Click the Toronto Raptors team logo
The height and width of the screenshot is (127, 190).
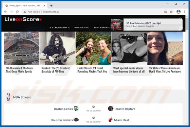[111, 108]
